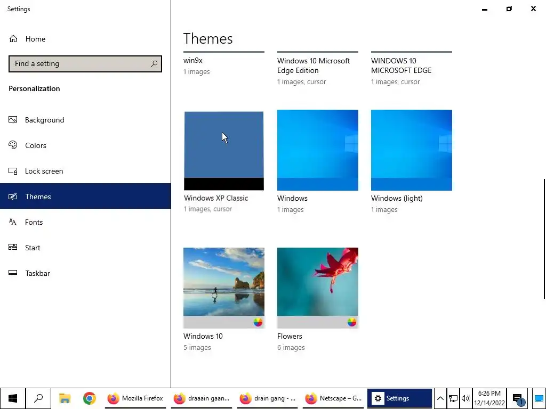This screenshot has width=546, height=409.
Task: Click the Windows (light) theme name
Action: pyautogui.click(x=397, y=198)
